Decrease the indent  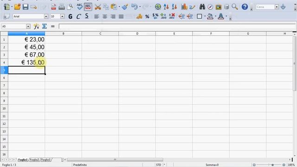click(181, 17)
